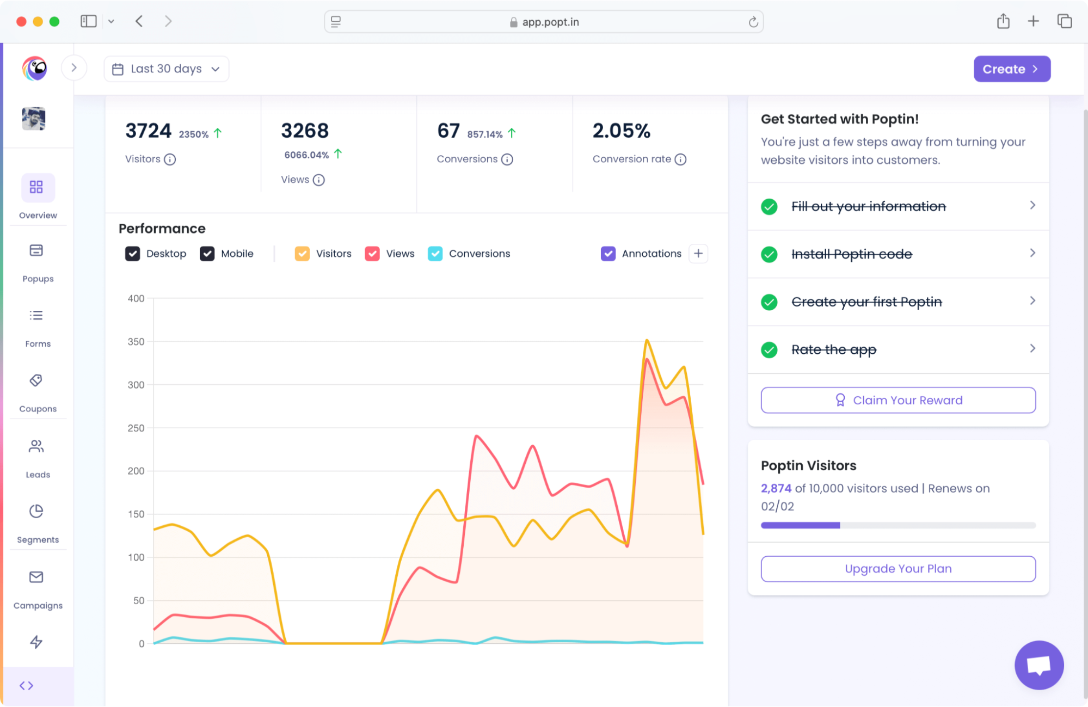Switch to the Overview tab
The height and width of the screenshot is (707, 1088).
(x=37, y=196)
